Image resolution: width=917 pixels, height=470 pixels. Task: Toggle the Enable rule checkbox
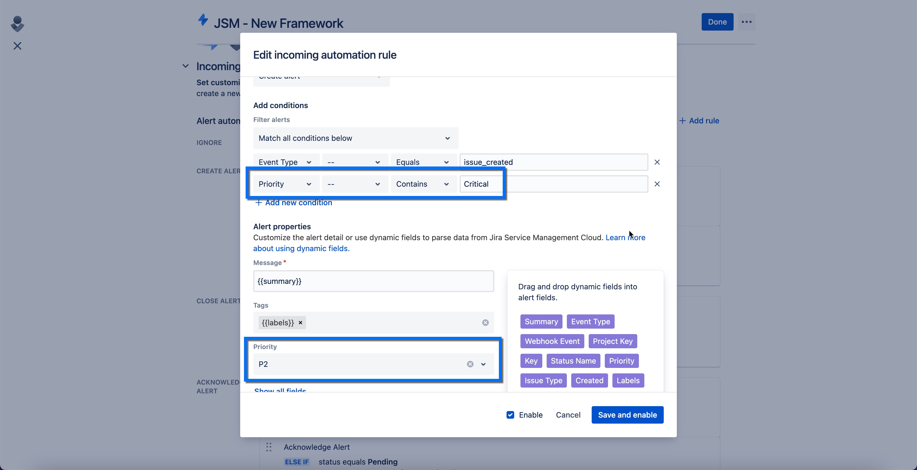[510, 414]
